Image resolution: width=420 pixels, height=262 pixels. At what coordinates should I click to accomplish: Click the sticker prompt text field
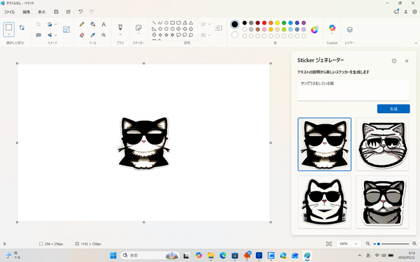point(353,90)
